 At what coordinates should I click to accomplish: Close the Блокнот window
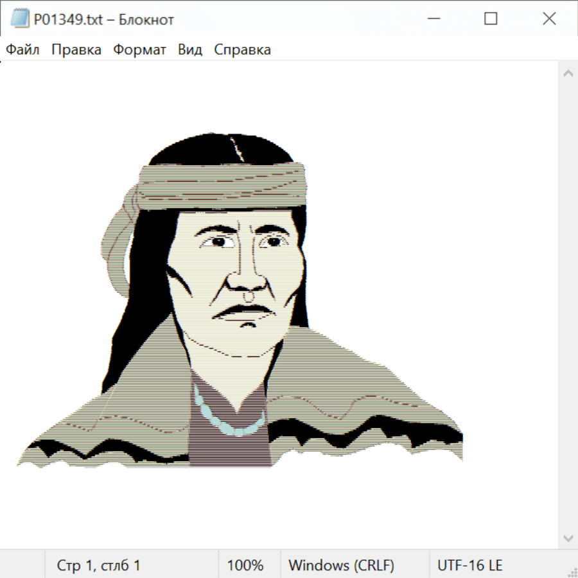[549, 19]
